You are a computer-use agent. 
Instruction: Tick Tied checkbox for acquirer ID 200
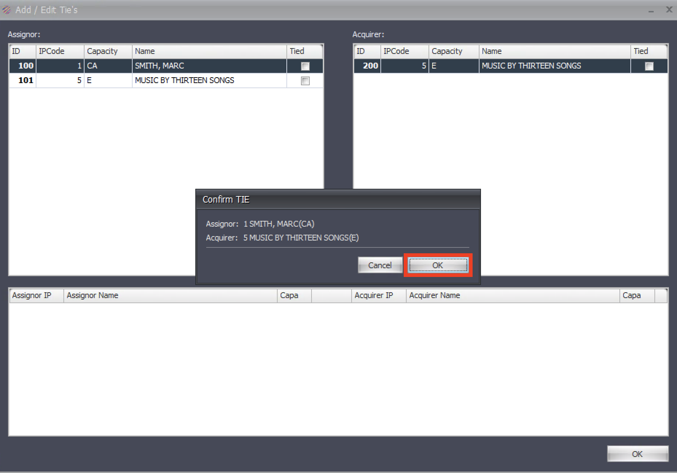pos(649,66)
